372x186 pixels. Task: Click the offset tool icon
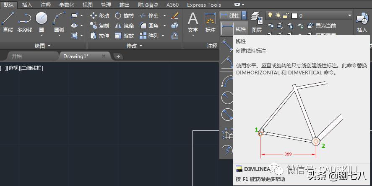point(174,36)
